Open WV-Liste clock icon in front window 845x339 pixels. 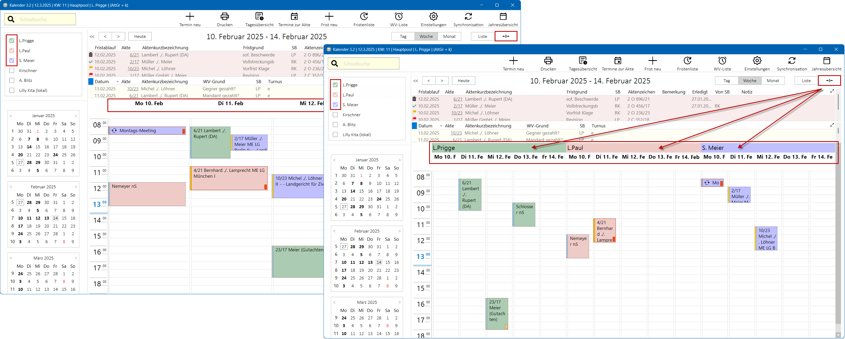pyautogui.click(x=722, y=61)
